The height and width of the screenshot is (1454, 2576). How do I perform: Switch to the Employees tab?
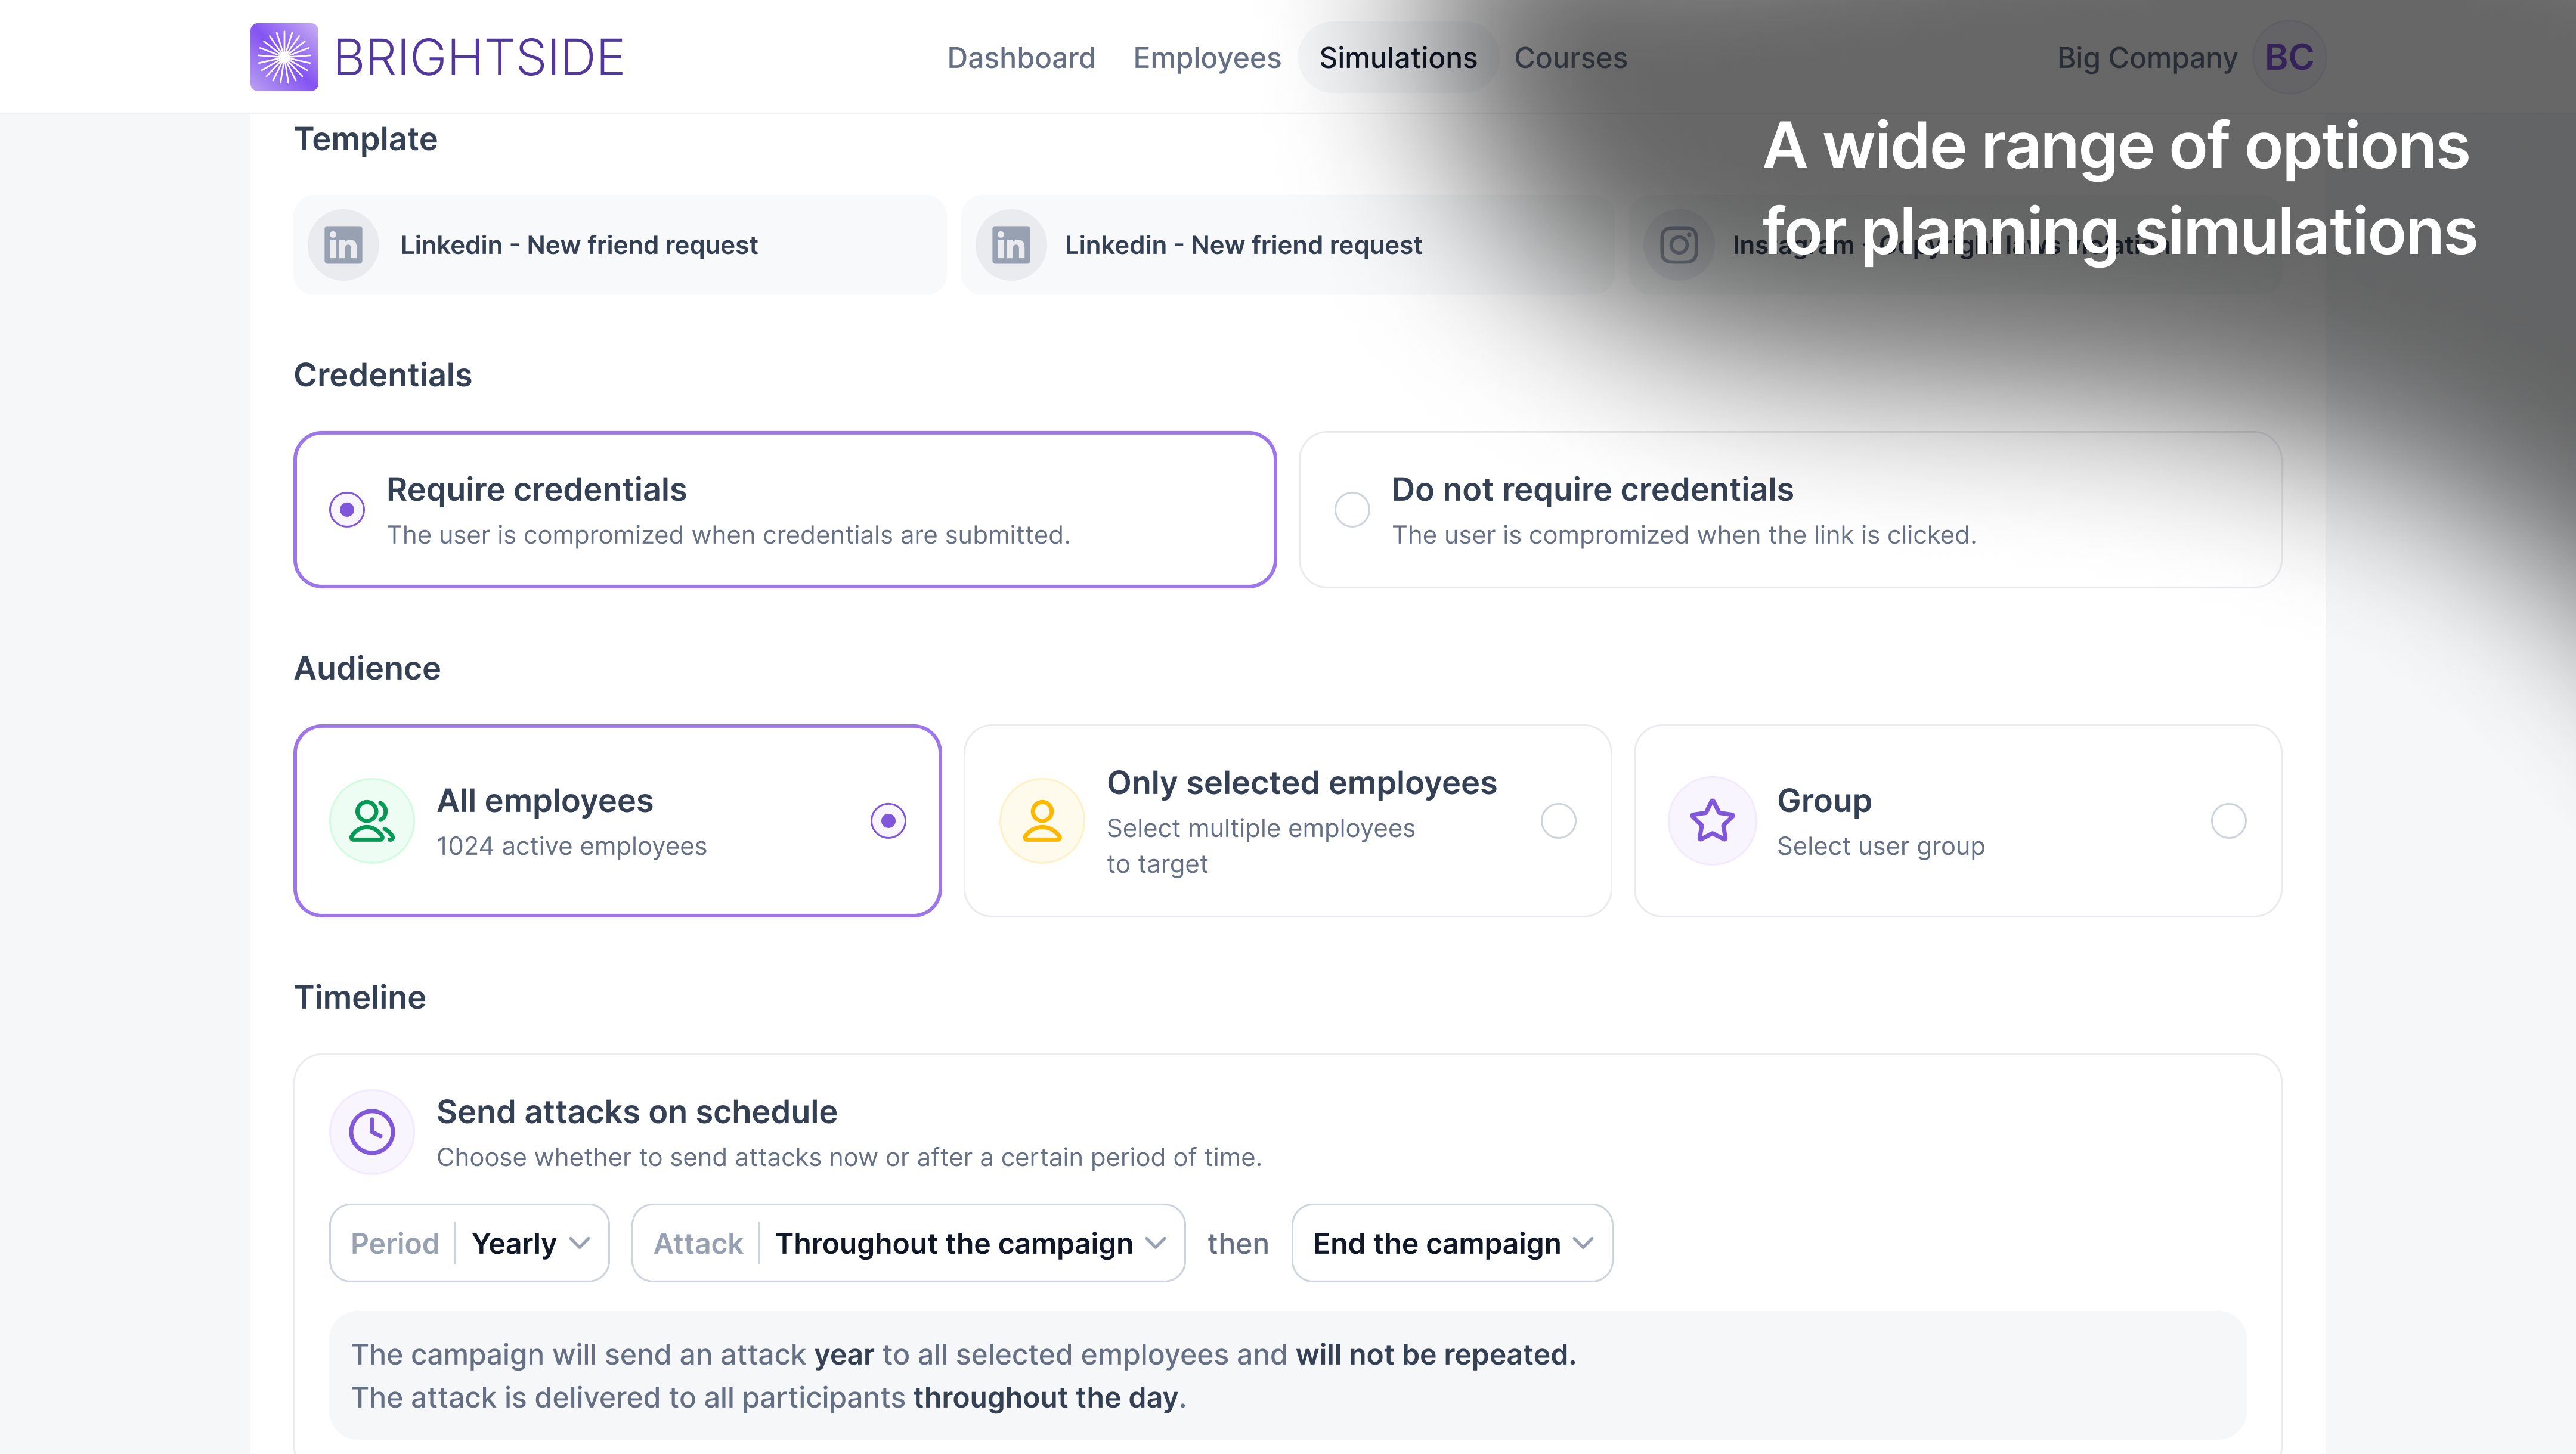tap(1206, 58)
